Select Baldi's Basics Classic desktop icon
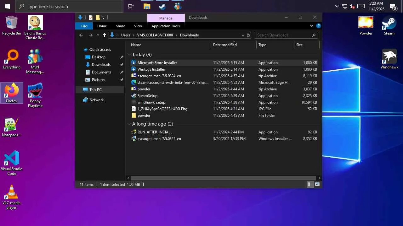 [35, 28]
